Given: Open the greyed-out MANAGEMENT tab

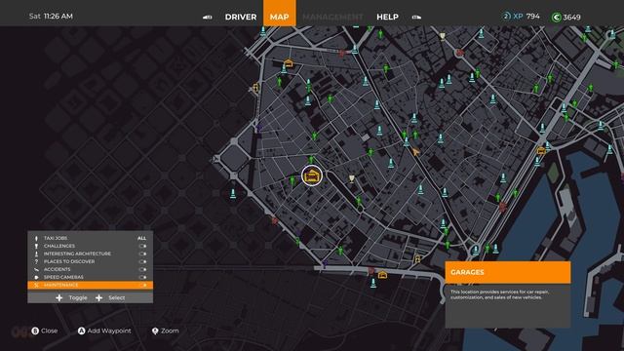Looking at the screenshot, I should [x=332, y=17].
